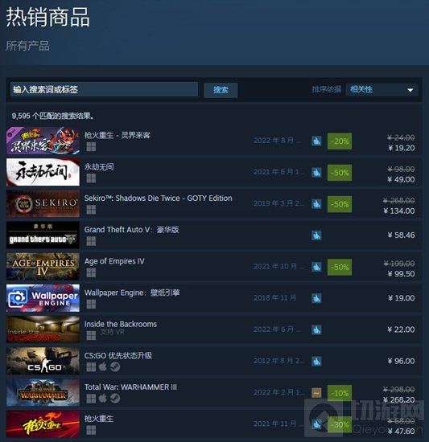This screenshot has height=442, width=429.
Task: Click the sort dropdown arrow
Action: coord(410,90)
